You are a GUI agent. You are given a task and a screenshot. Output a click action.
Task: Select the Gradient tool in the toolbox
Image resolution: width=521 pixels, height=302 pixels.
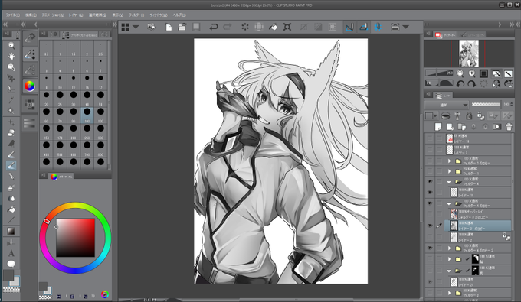(x=11, y=231)
